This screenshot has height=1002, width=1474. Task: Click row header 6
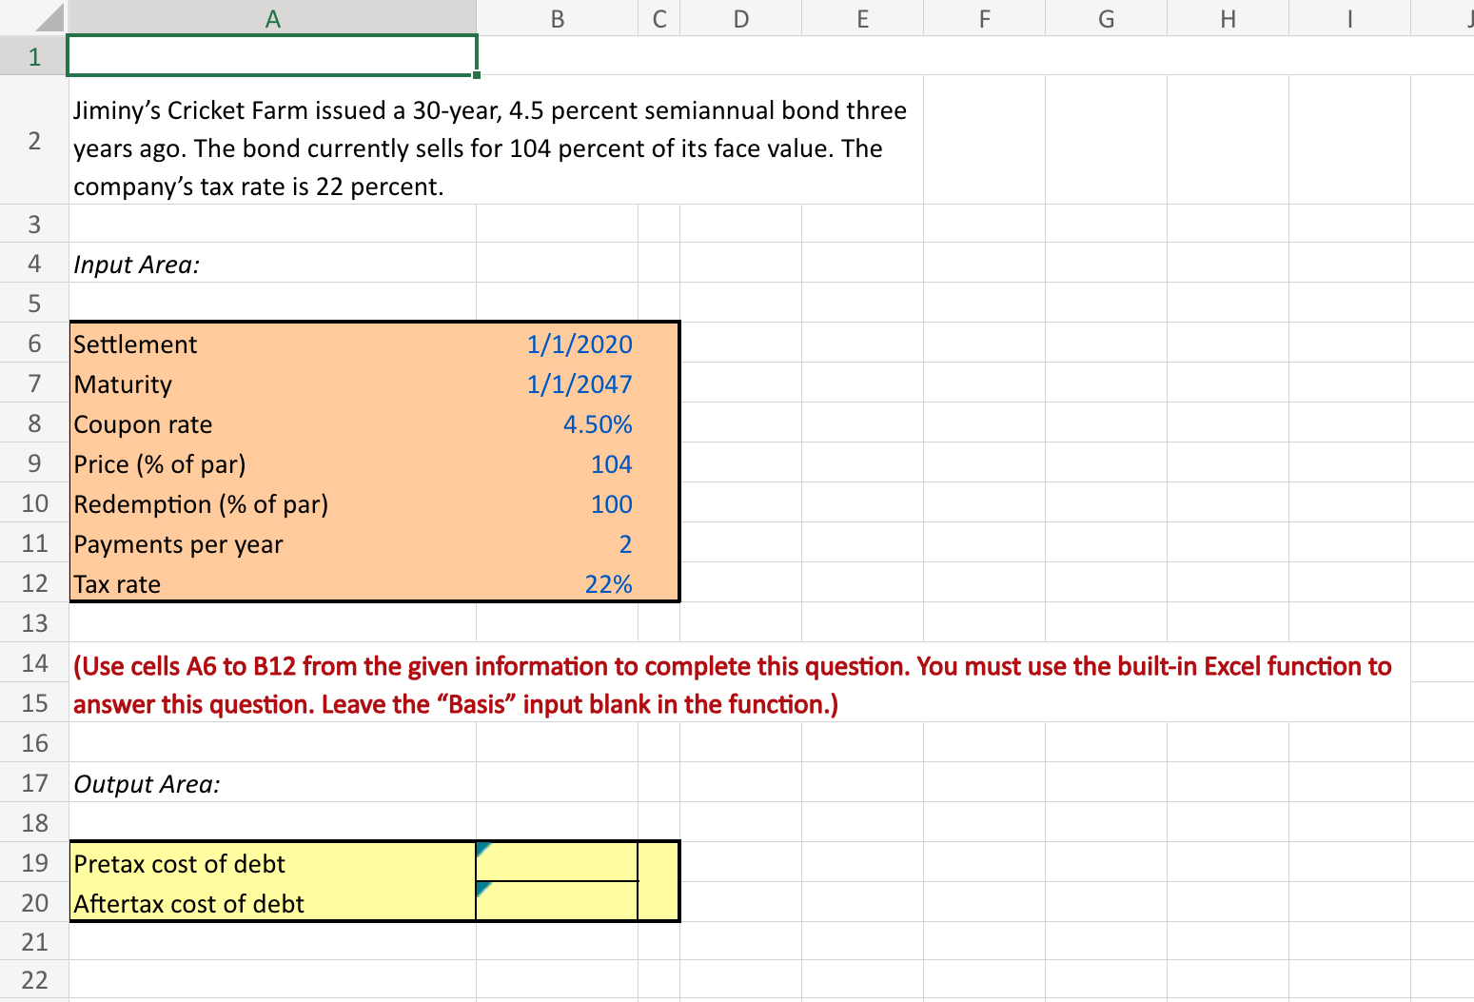click(x=33, y=343)
